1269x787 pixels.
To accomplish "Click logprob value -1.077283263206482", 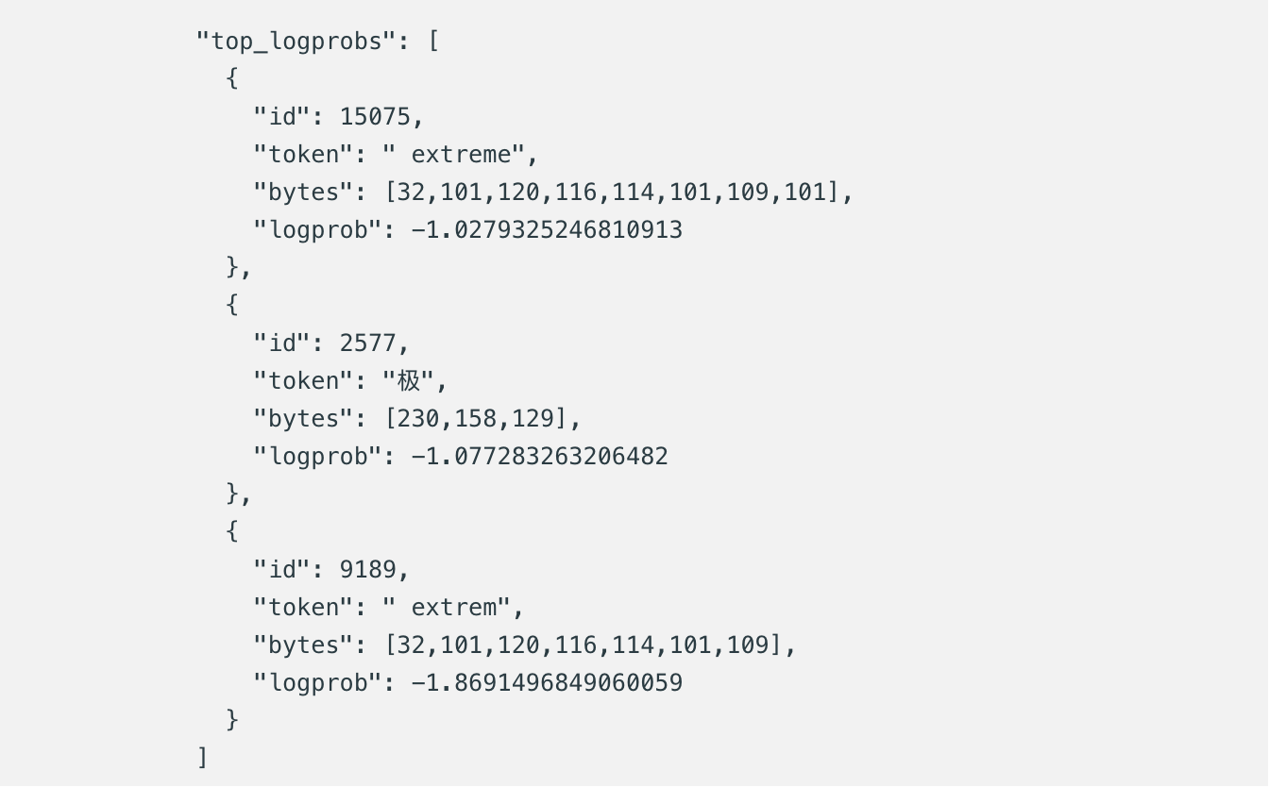I will click(x=540, y=456).
